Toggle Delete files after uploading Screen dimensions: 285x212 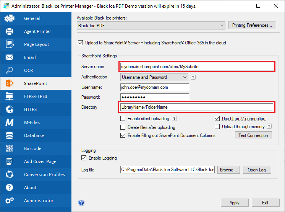(123, 127)
